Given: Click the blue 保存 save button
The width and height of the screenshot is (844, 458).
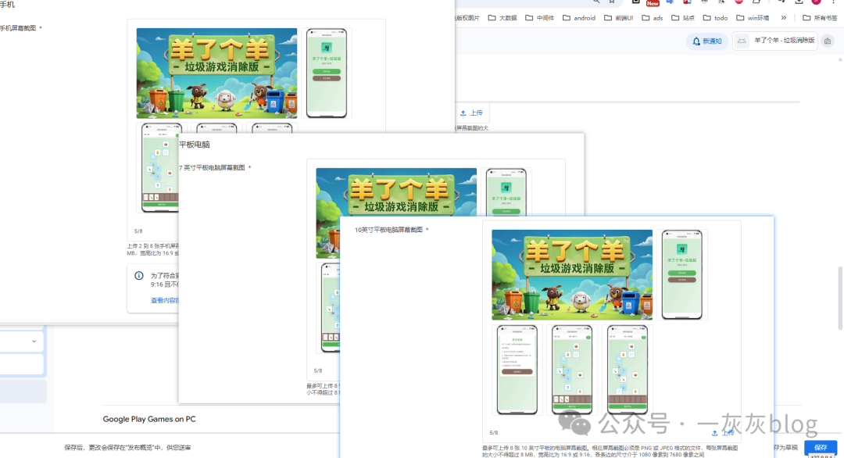Looking at the screenshot, I should click(820, 447).
